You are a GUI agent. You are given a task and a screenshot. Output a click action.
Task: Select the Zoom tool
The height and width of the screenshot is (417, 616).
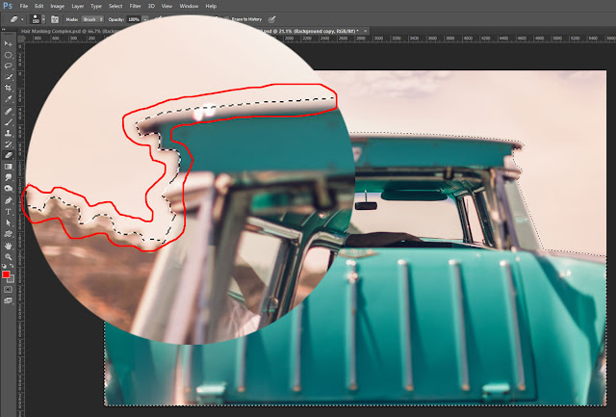tap(9, 257)
